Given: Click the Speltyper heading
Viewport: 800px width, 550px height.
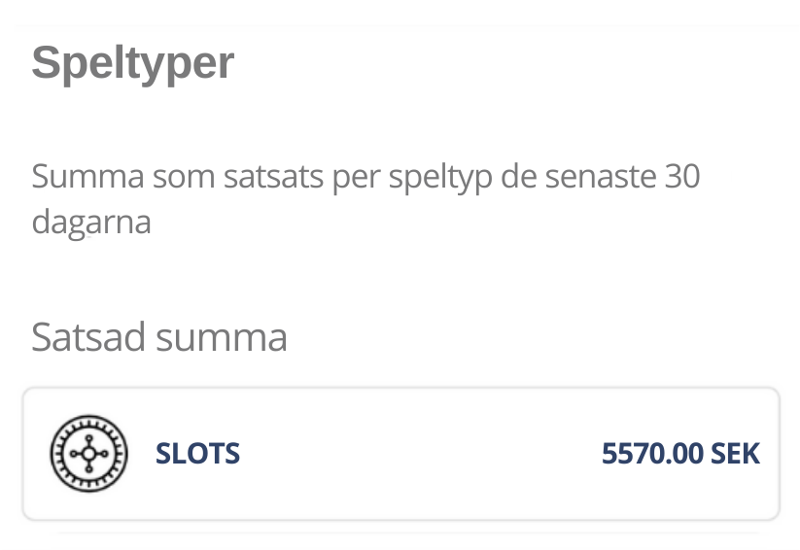Looking at the screenshot, I should [132, 63].
